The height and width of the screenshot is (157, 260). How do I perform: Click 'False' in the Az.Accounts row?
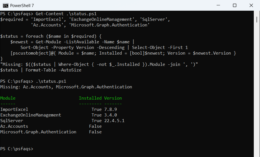[x=95, y=126]
